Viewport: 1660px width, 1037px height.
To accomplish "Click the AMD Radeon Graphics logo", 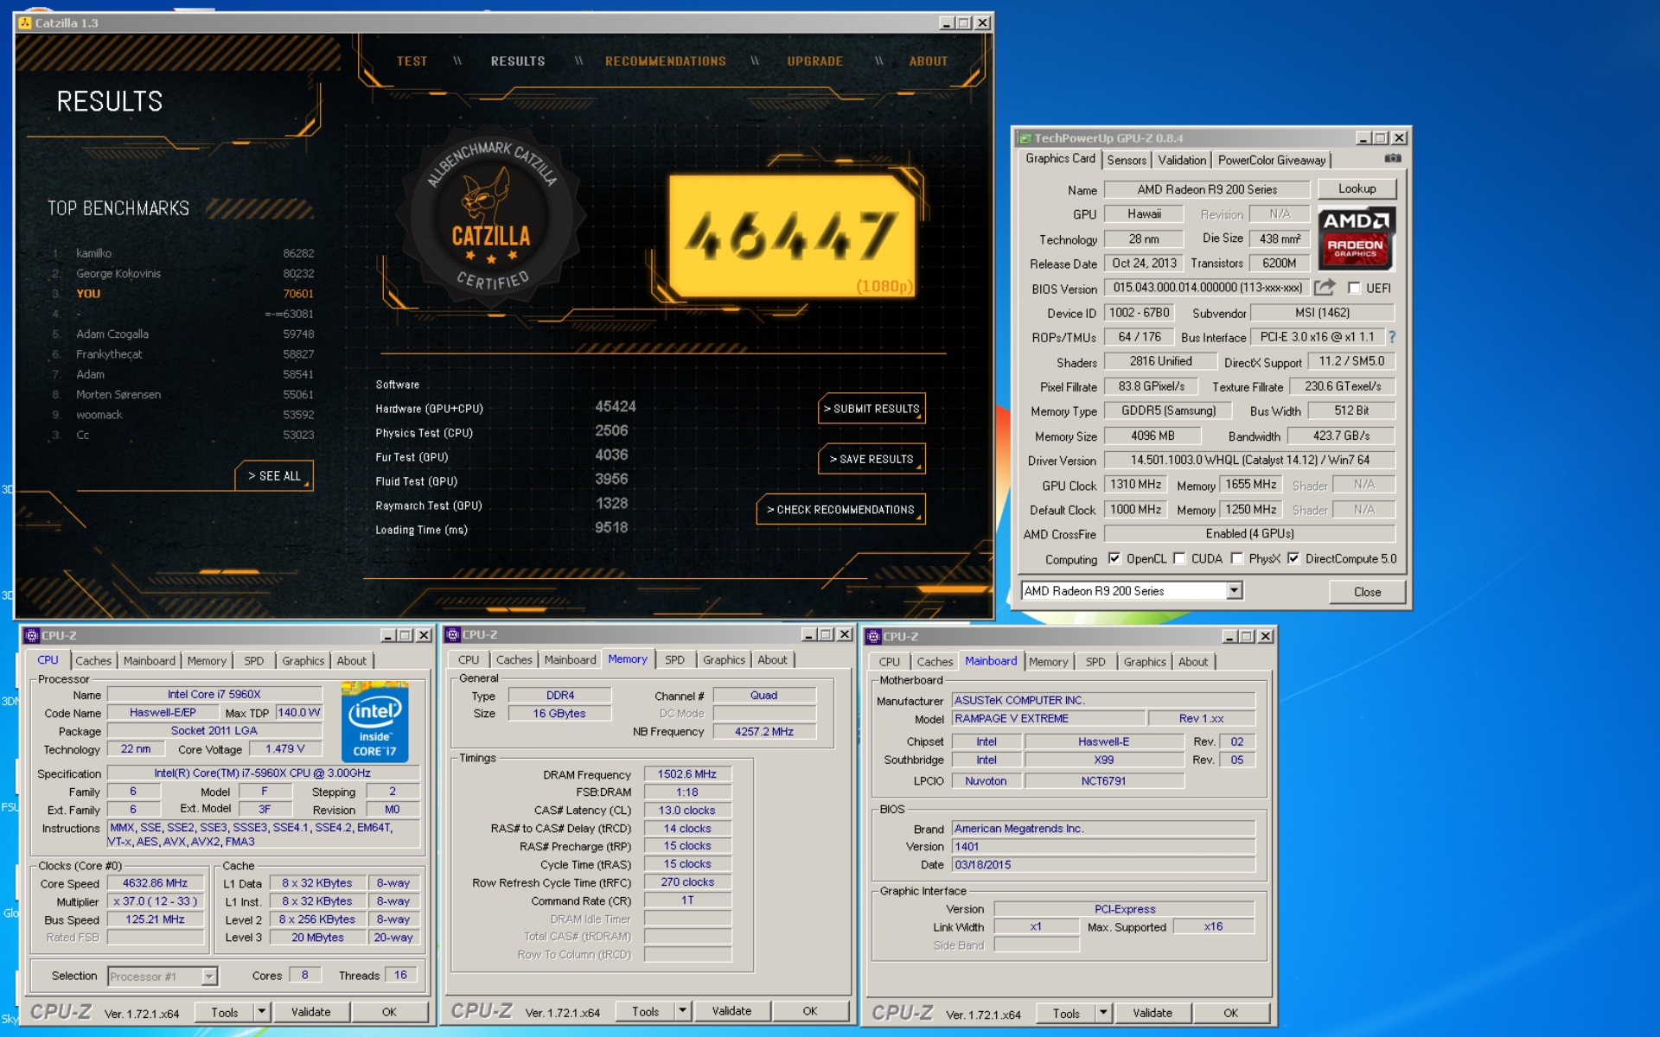I will (x=1356, y=238).
